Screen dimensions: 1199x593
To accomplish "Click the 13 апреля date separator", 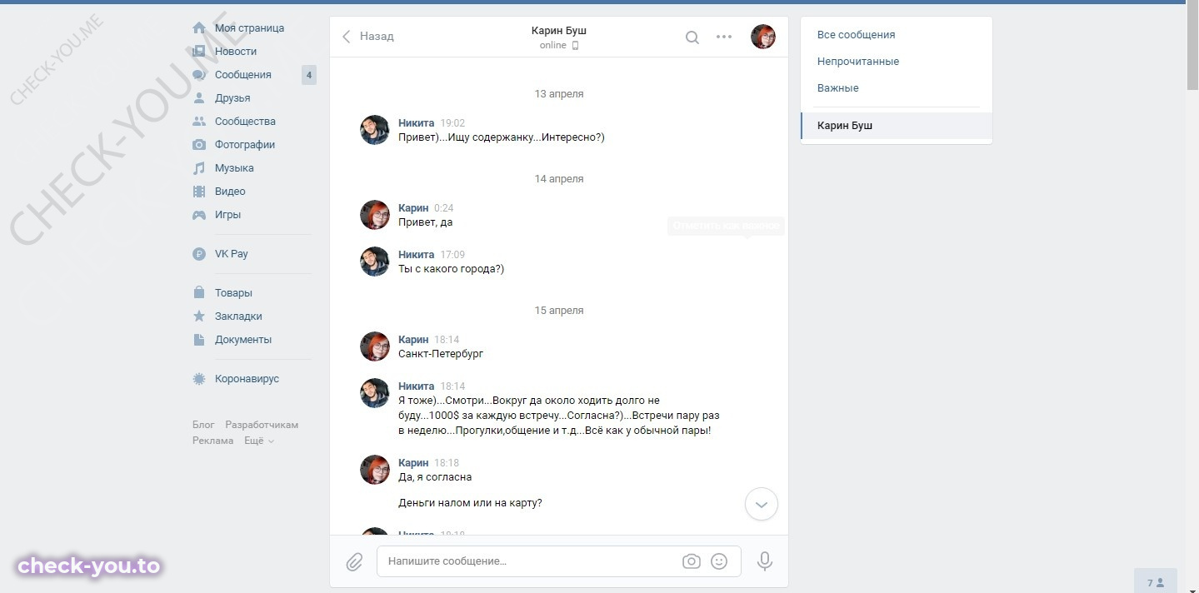I will 559,94.
